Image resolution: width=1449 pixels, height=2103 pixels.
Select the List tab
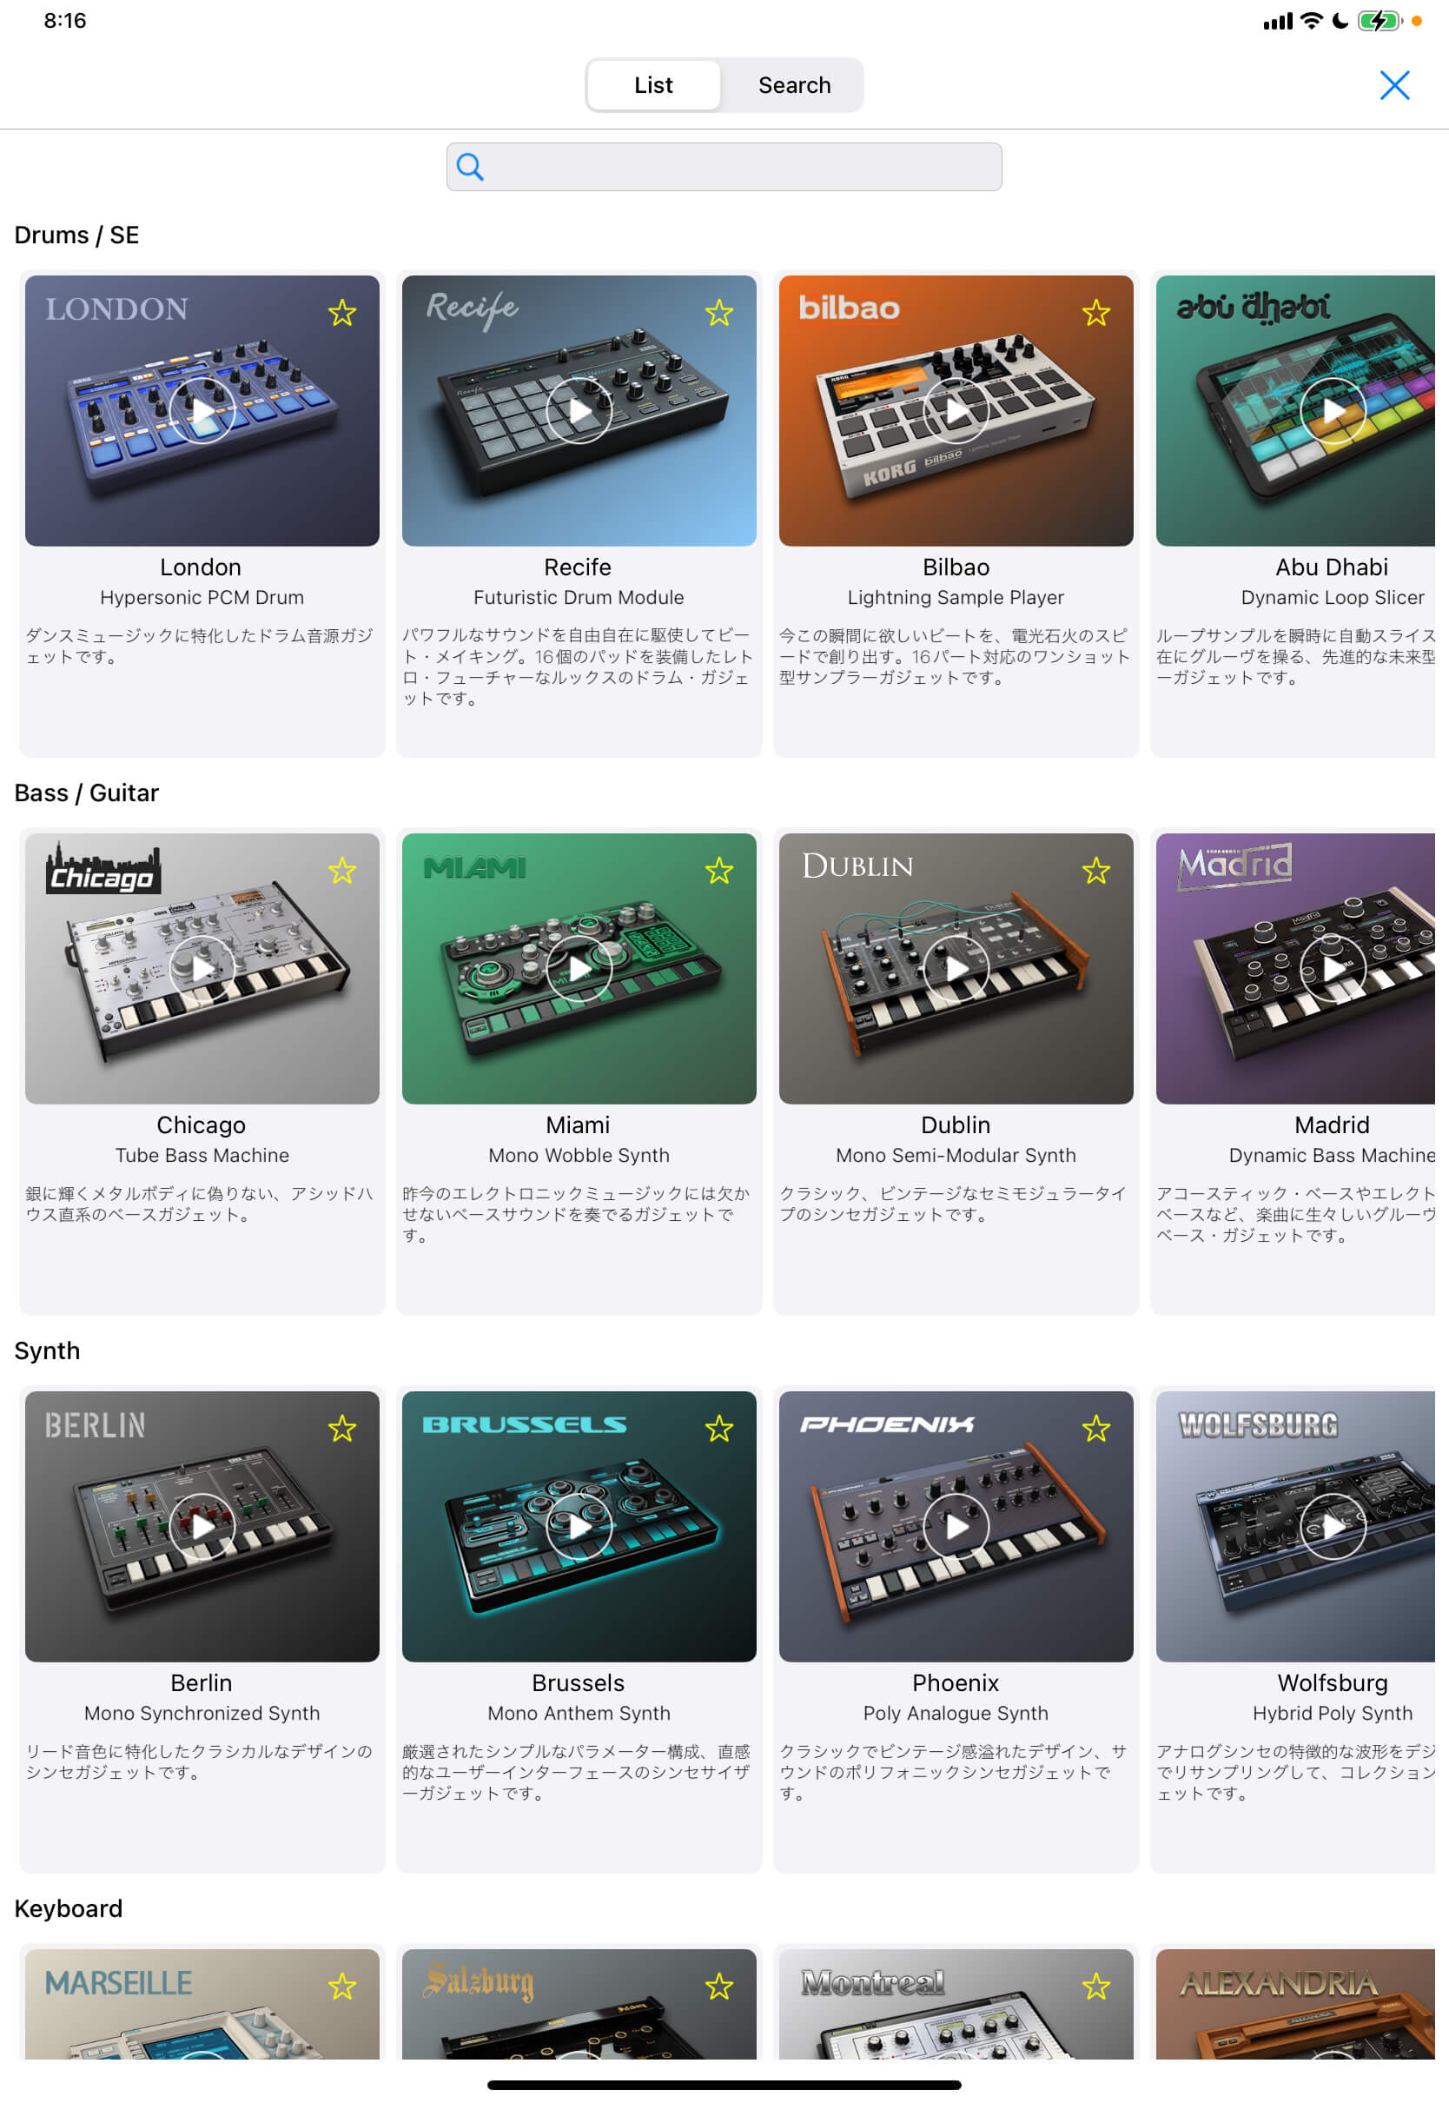click(x=653, y=85)
